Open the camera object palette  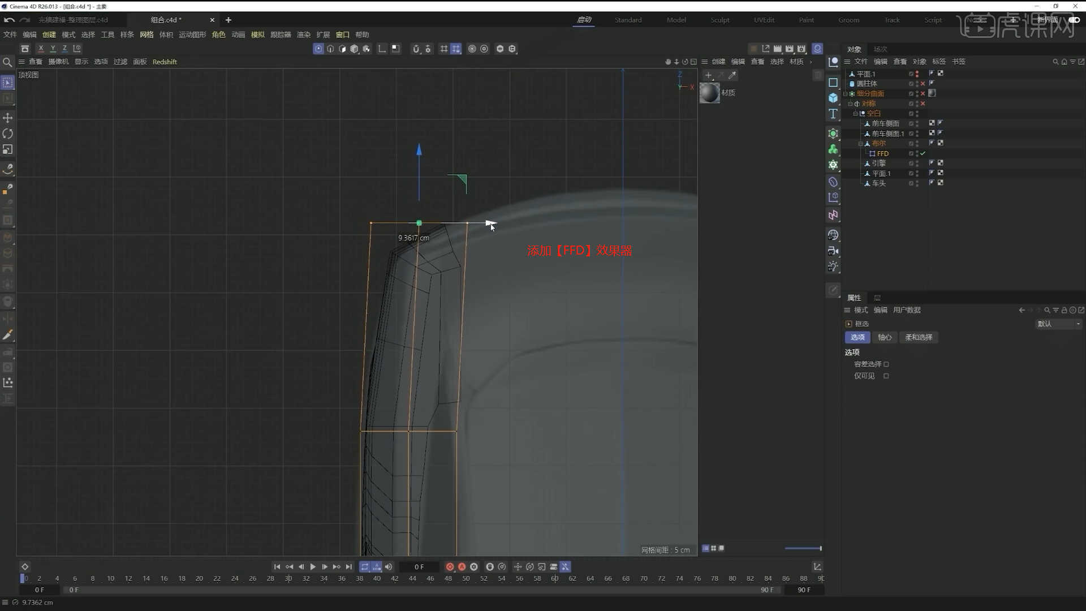coord(833,251)
